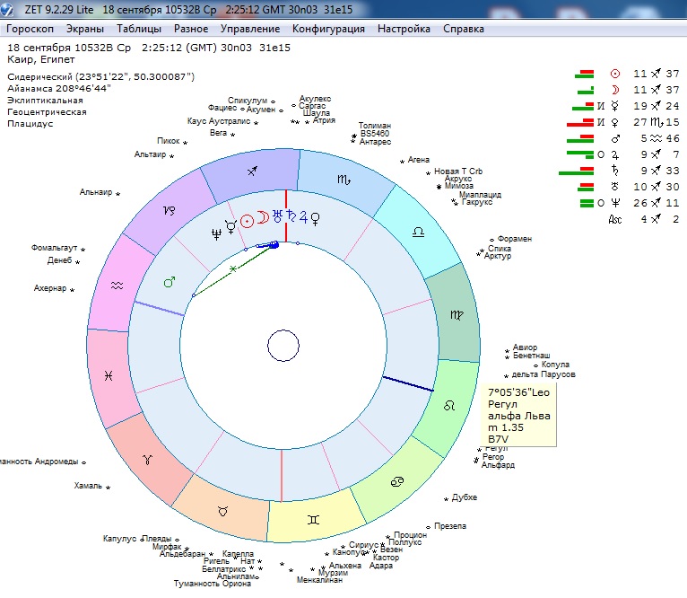This screenshot has height=598, width=687.
Task: Select the Gemini glyph on the zodiac wheel
Action: click(312, 520)
